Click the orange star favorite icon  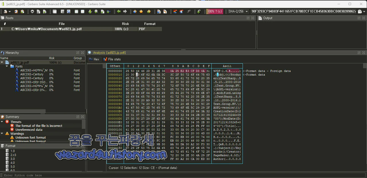point(140,11)
